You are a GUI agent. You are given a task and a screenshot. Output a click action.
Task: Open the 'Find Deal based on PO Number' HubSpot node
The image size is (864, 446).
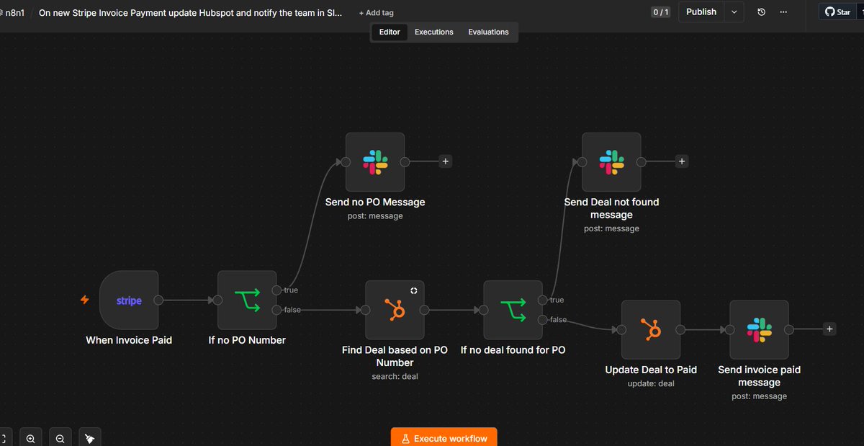pyautogui.click(x=395, y=310)
